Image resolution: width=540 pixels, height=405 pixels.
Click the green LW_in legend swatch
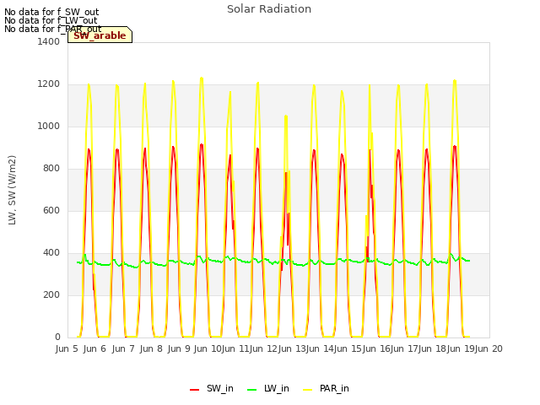click(252, 390)
